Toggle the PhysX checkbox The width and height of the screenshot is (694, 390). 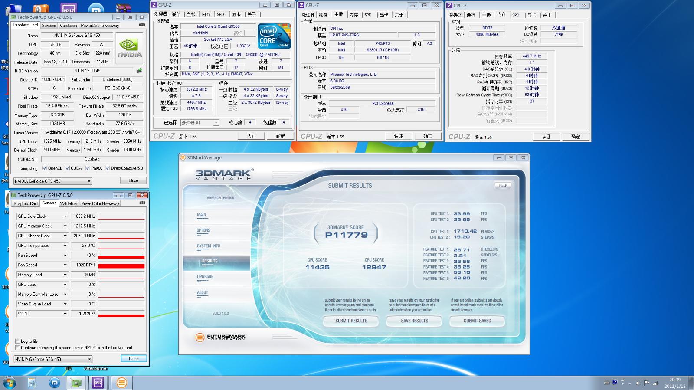pos(88,168)
